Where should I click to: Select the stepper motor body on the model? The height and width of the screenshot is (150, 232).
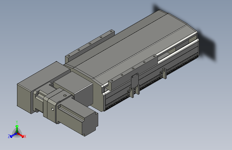point(77,117)
